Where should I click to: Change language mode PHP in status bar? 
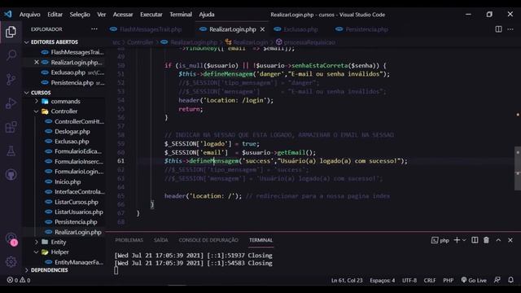click(449, 280)
